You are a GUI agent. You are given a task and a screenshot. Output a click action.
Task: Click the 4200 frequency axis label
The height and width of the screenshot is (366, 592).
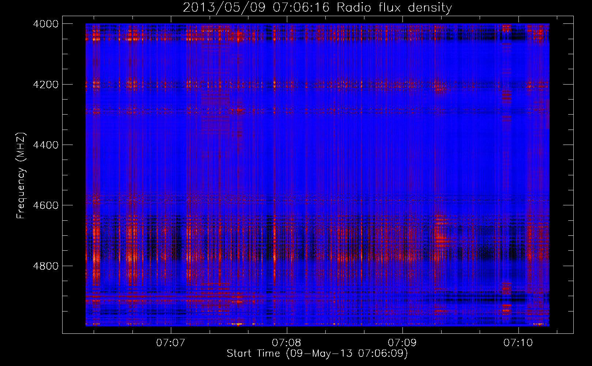pos(46,85)
